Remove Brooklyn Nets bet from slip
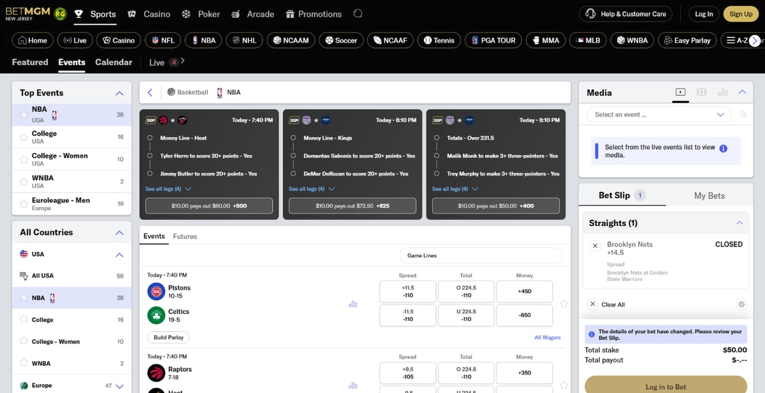Viewport: 765px width, 393px height. pyautogui.click(x=595, y=245)
